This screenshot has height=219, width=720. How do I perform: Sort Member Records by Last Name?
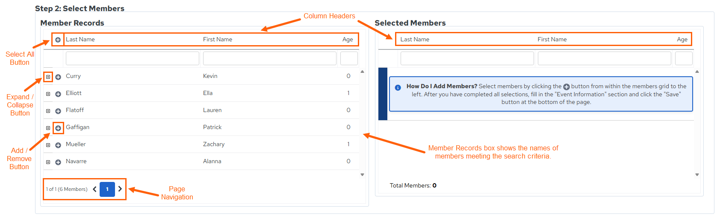(x=80, y=39)
